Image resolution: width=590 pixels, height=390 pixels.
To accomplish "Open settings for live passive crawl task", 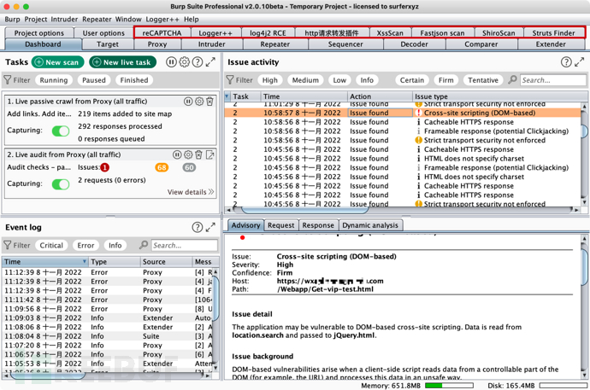I will [199, 102].
